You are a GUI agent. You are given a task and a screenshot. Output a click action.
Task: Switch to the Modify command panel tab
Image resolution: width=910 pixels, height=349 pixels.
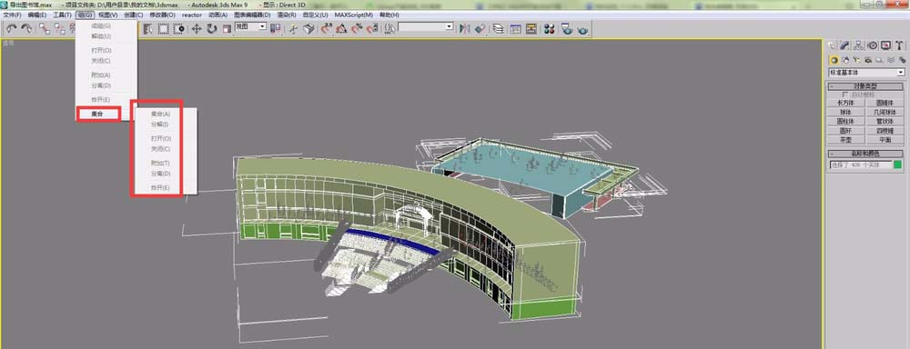pos(844,45)
